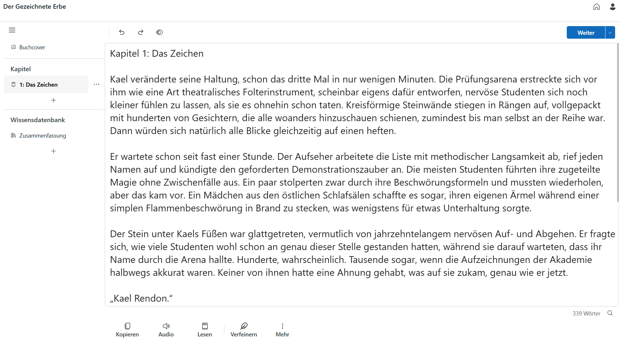Expand the Weiter dropdown arrow
The width and height of the screenshot is (619, 348).
pos(610,33)
